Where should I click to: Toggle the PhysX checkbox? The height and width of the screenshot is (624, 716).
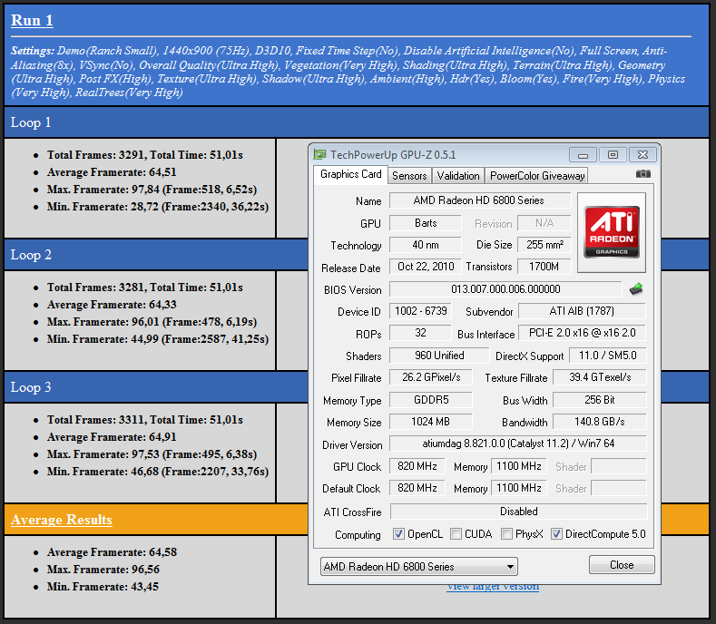click(506, 533)
